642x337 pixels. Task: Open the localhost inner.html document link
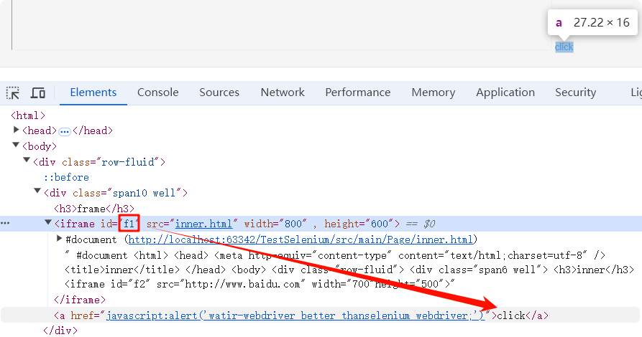pos(301,239)
